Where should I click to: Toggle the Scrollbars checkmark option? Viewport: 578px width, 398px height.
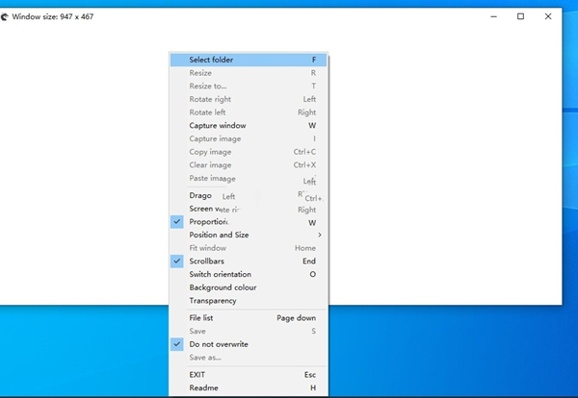[x=206, y=261]
